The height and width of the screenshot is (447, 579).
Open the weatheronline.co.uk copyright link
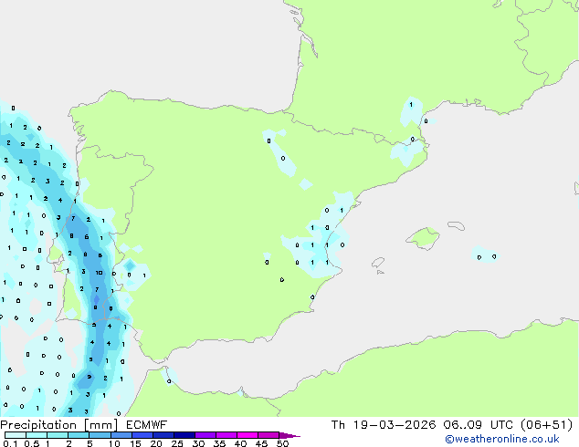pyautogui.click(x=502, y=439)
